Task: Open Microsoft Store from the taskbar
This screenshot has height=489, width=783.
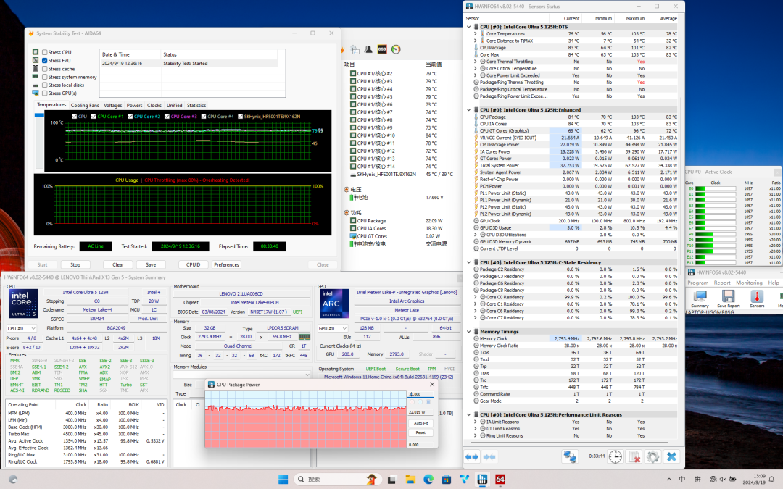Action: tap(447, 480)
